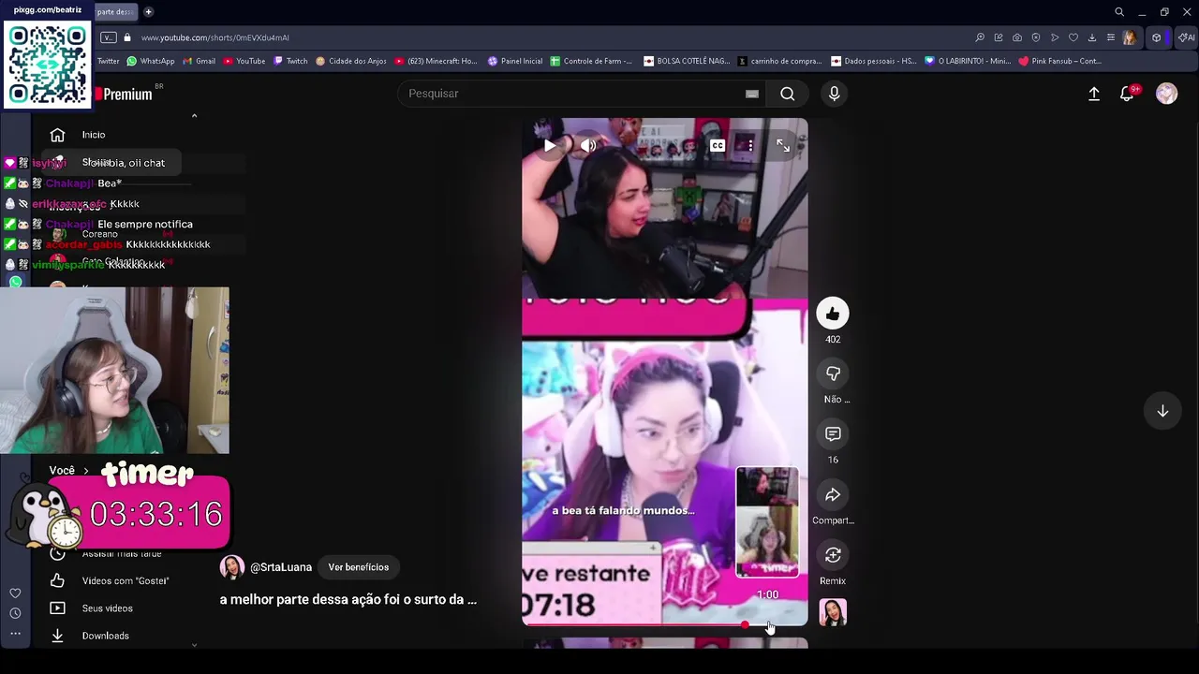The width and height of the screenshot is (1199, 674).
Task: Click the player/flow arrow toolbar icon
Action: point(1055,37)
